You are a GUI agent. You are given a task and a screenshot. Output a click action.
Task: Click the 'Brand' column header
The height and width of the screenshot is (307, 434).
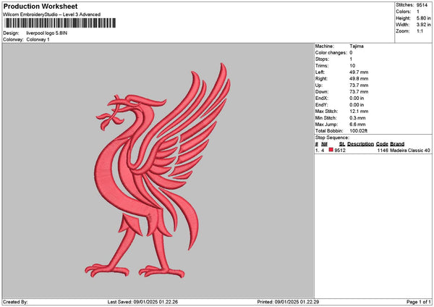coord(397,144)
